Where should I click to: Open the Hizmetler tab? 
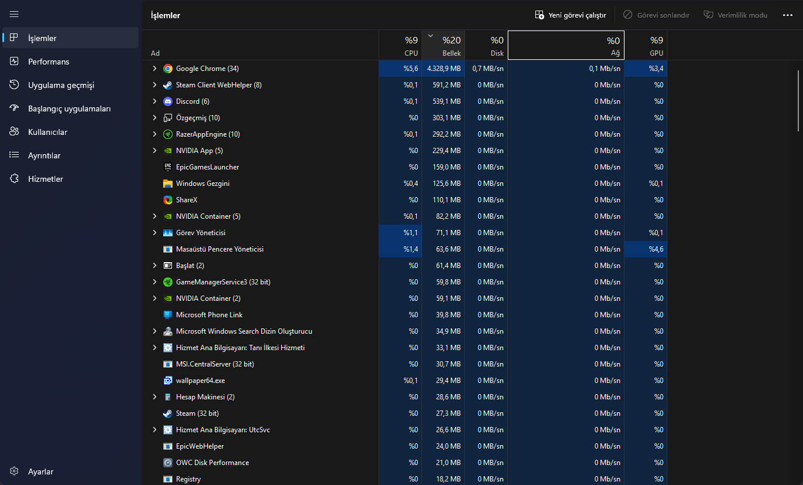70,179
